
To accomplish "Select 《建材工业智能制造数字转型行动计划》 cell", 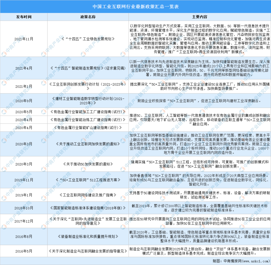I will tap(88, 101).
